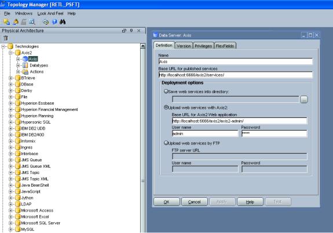Select Save web services into directory option
The height and width of the screenshot is (233, 333).
[166, 91]
